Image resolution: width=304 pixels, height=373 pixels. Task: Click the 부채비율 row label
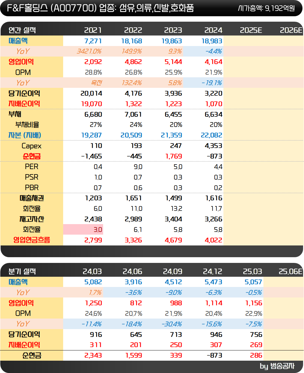click(27, 125)
